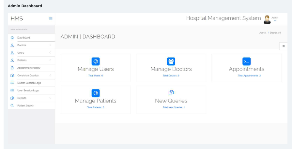Select Users label in sidebar
Screen dimensions: 293x149
(x=21, y=53)
